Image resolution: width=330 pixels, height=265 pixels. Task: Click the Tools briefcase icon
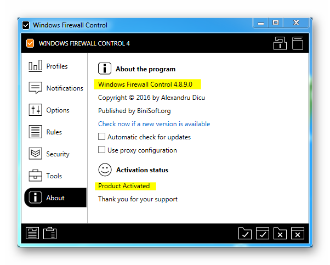pos(35,176)
